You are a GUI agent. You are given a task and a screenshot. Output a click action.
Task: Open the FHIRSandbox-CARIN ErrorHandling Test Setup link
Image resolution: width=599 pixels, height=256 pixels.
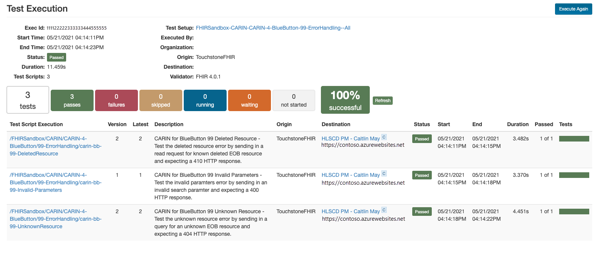273,27
